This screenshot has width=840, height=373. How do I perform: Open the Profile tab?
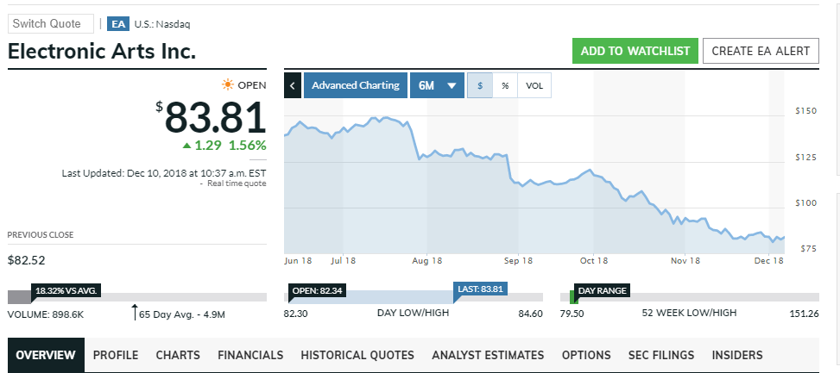tap(116, 355)
